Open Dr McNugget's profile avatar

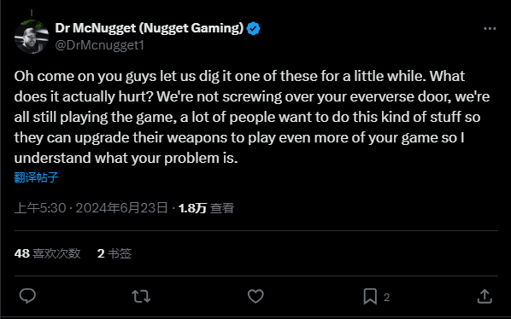32,37
